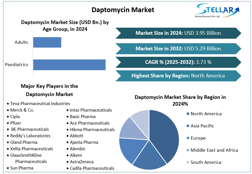
Task: Click 'Teva Pharmaceutical Industries' in the list
Action: [x=40, y=104]
